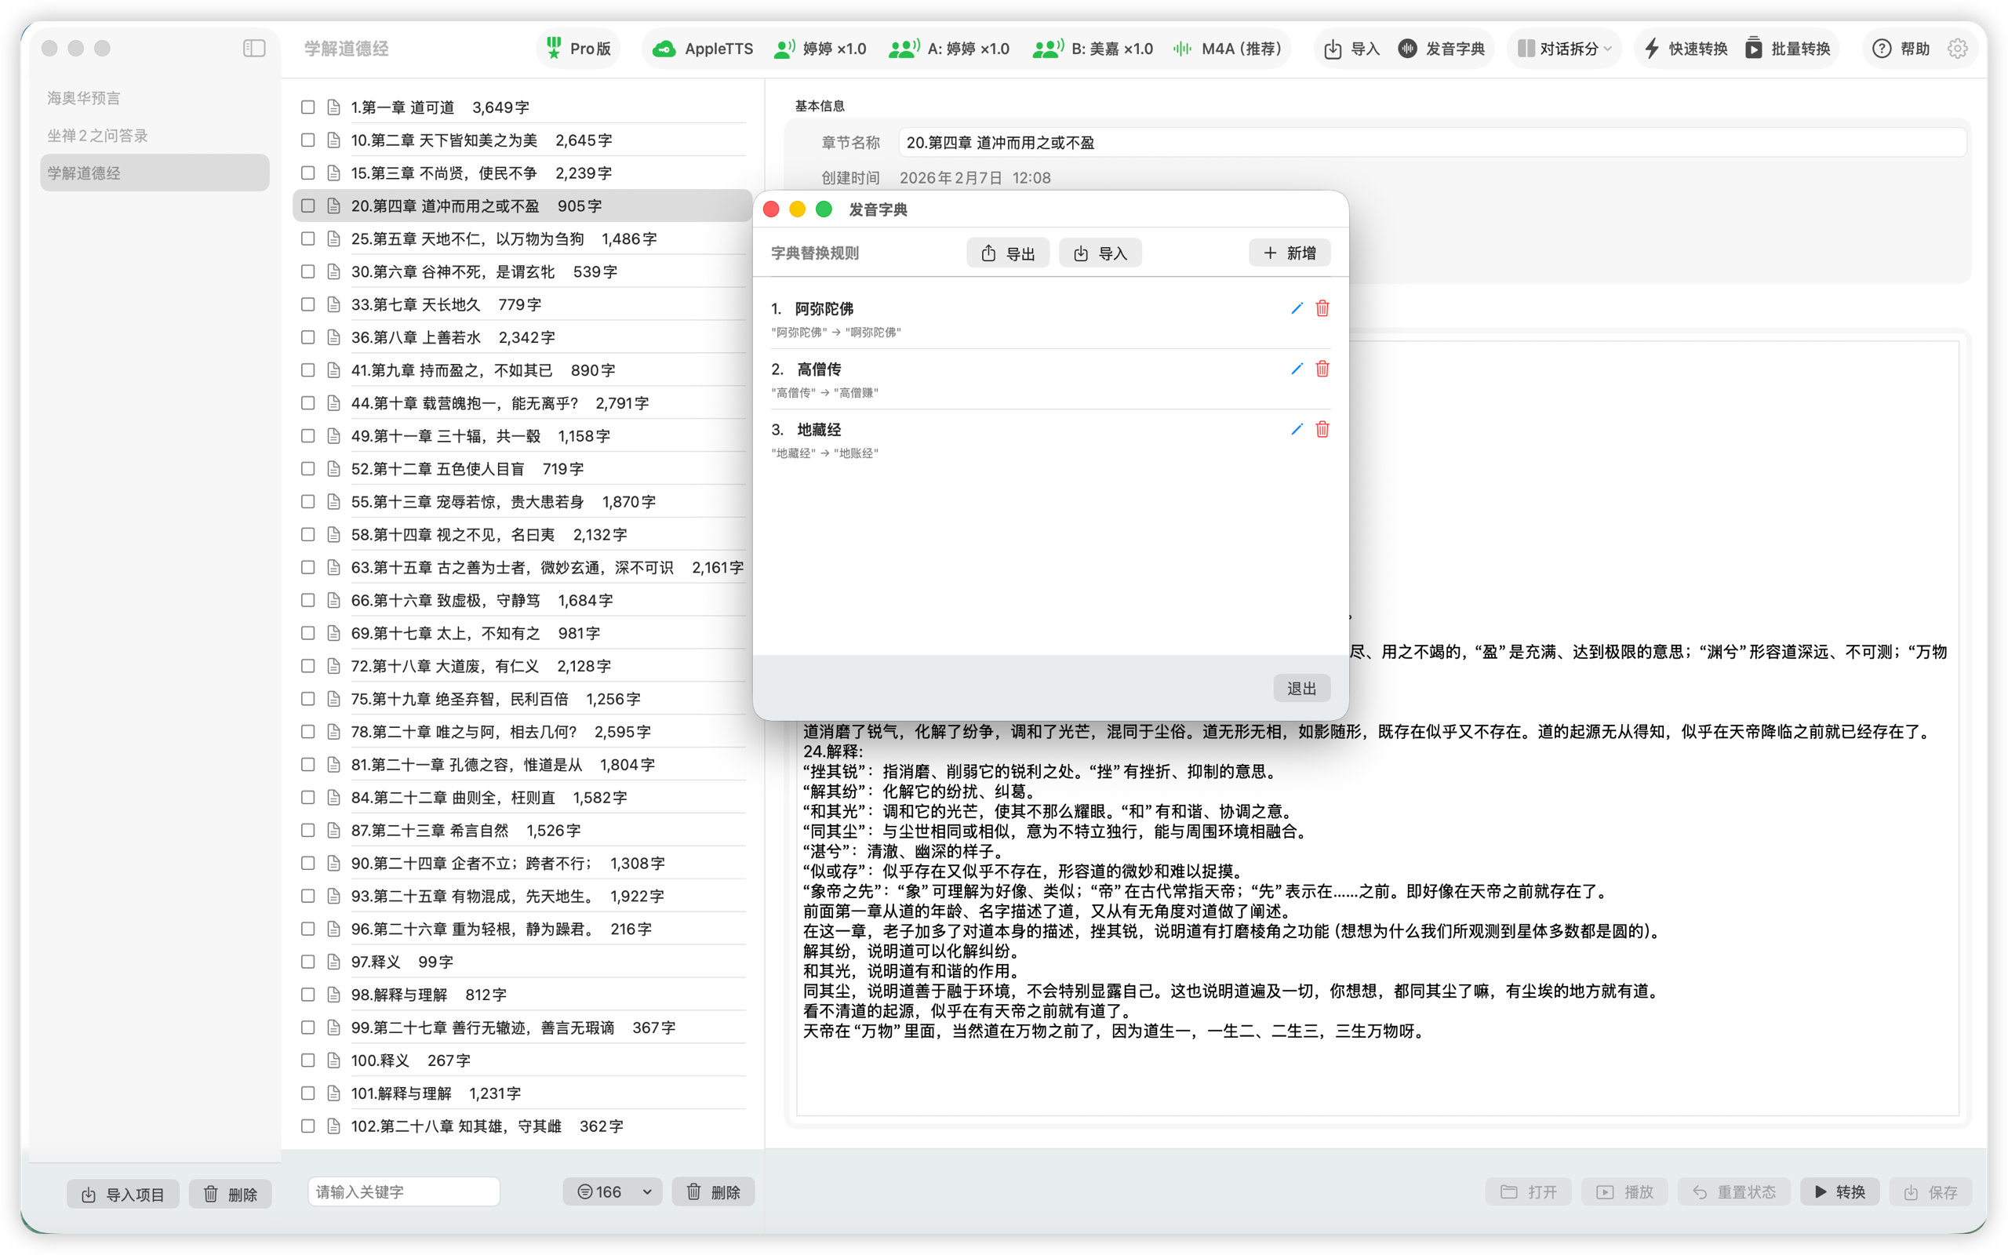This screenshot has height=1255, width=2008.
Task: Edit the 阿弥陀佛 dictionary rule
Action: 1297,308
